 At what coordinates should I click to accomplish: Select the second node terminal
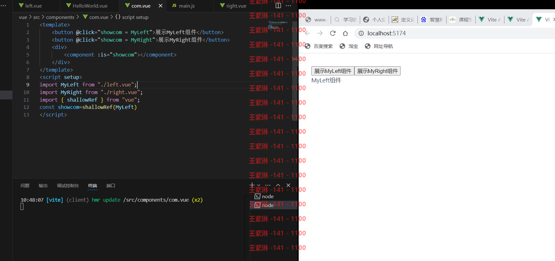[274, 205]
